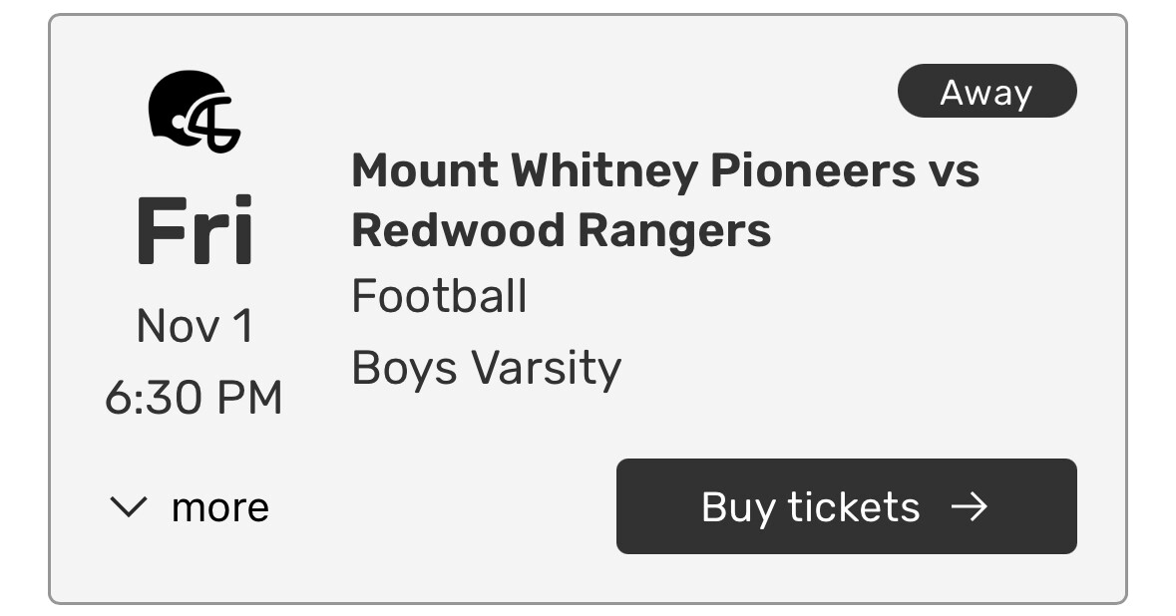Click the 'PM' text in the time
1176x616 pixels.
coord(249,397)
